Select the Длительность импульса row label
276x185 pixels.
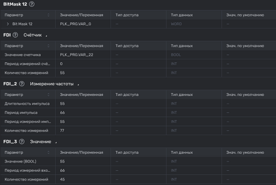click(x=27, y=104)
